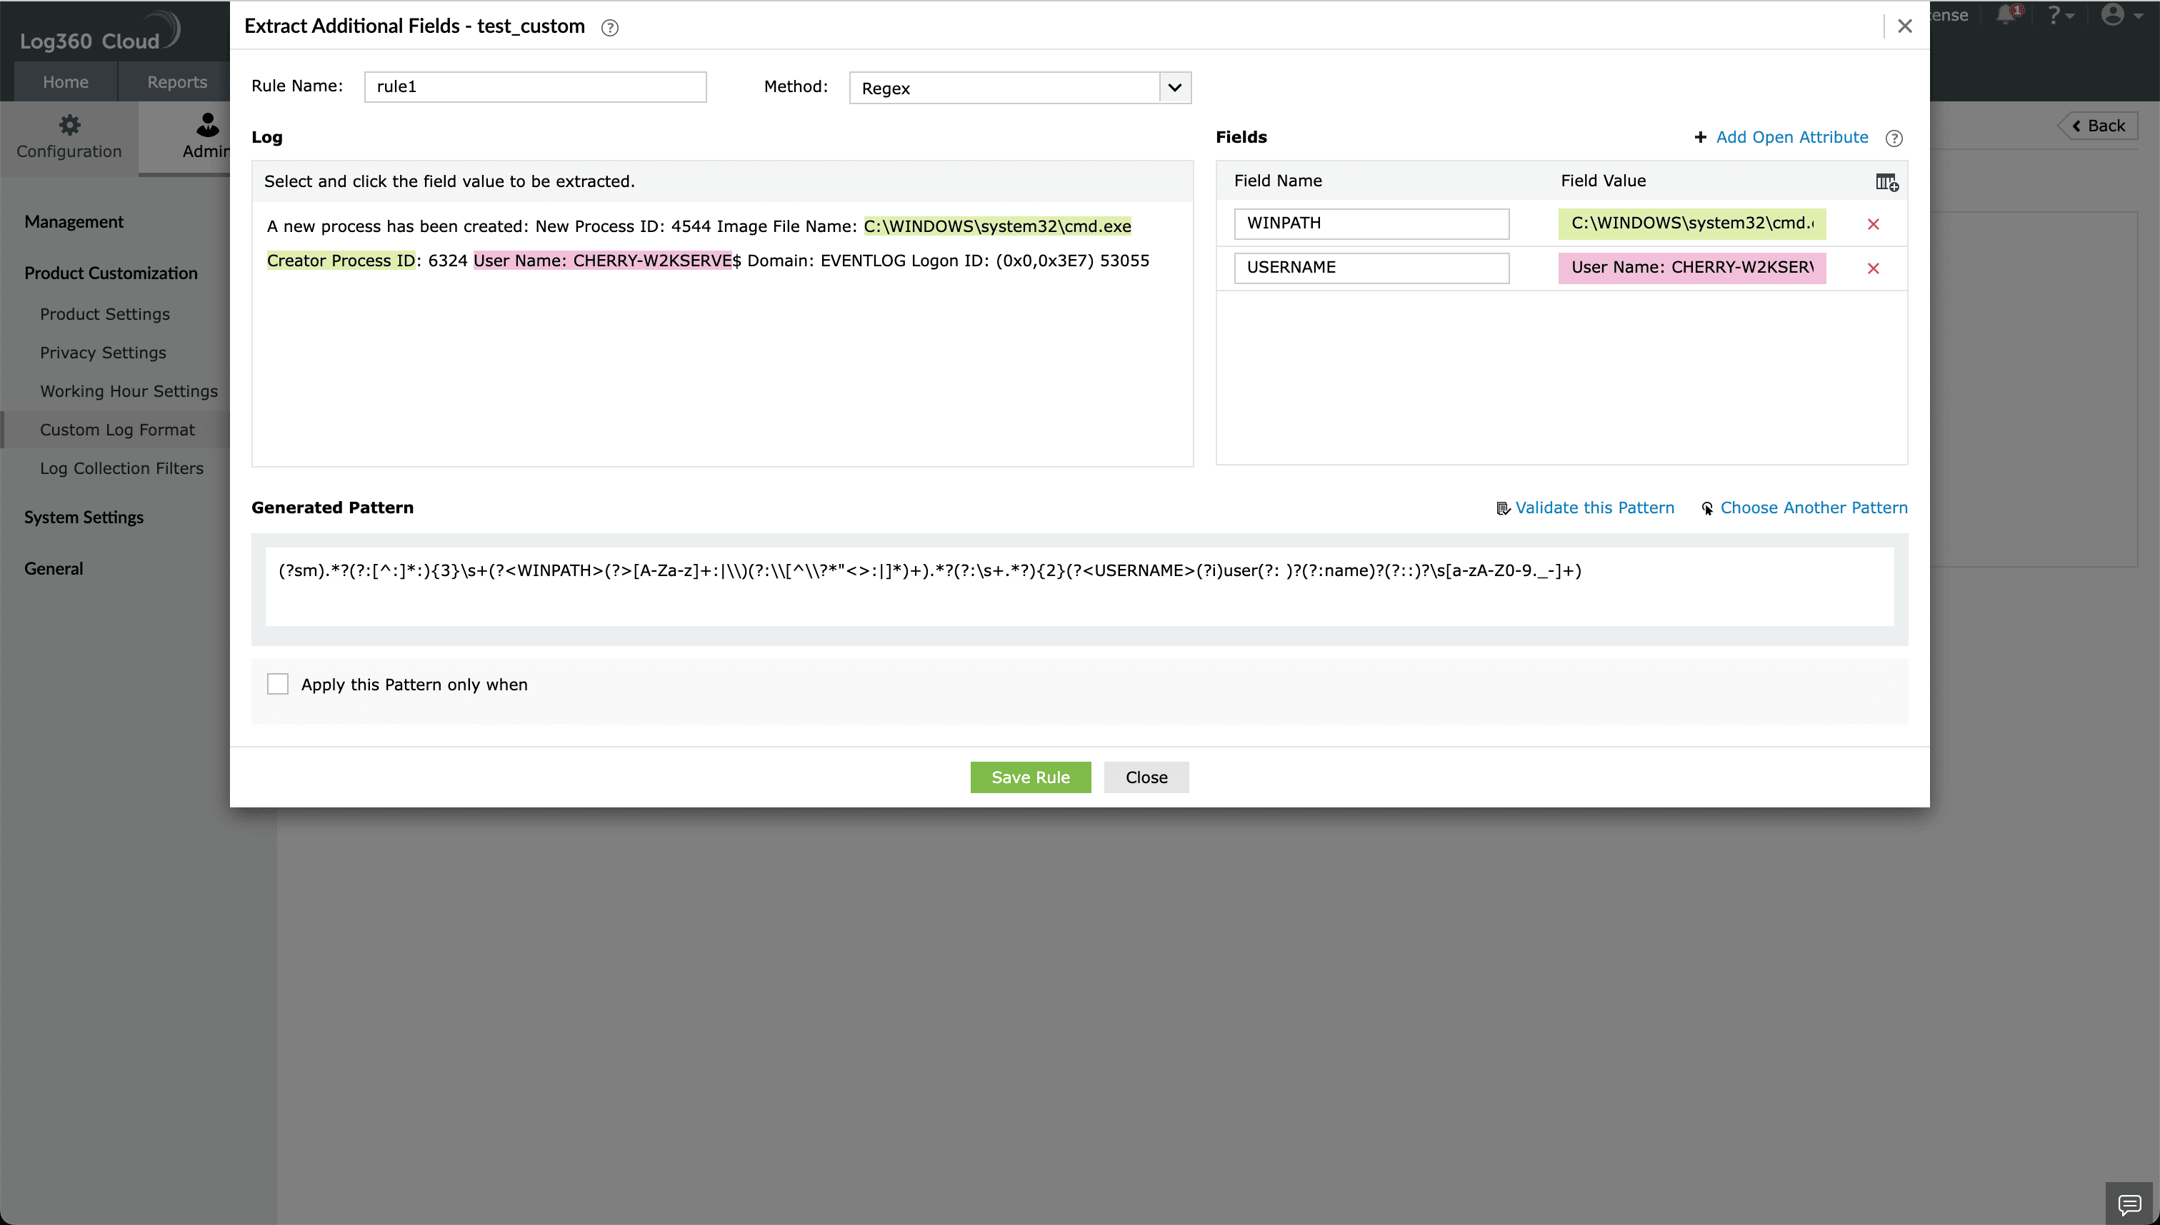This screenshot has width=2160, height=1225.
Task: Click the Configuration gear icon
Action: tap(69, 124)
